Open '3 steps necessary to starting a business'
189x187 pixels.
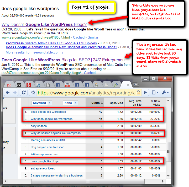[57, 175]
